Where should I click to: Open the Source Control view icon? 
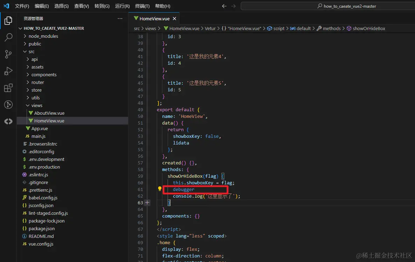(8, 54)
